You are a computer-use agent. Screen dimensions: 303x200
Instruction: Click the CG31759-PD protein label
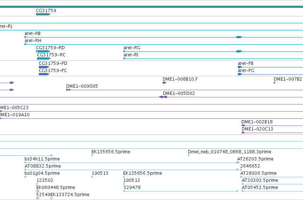(x=53, y=63)
